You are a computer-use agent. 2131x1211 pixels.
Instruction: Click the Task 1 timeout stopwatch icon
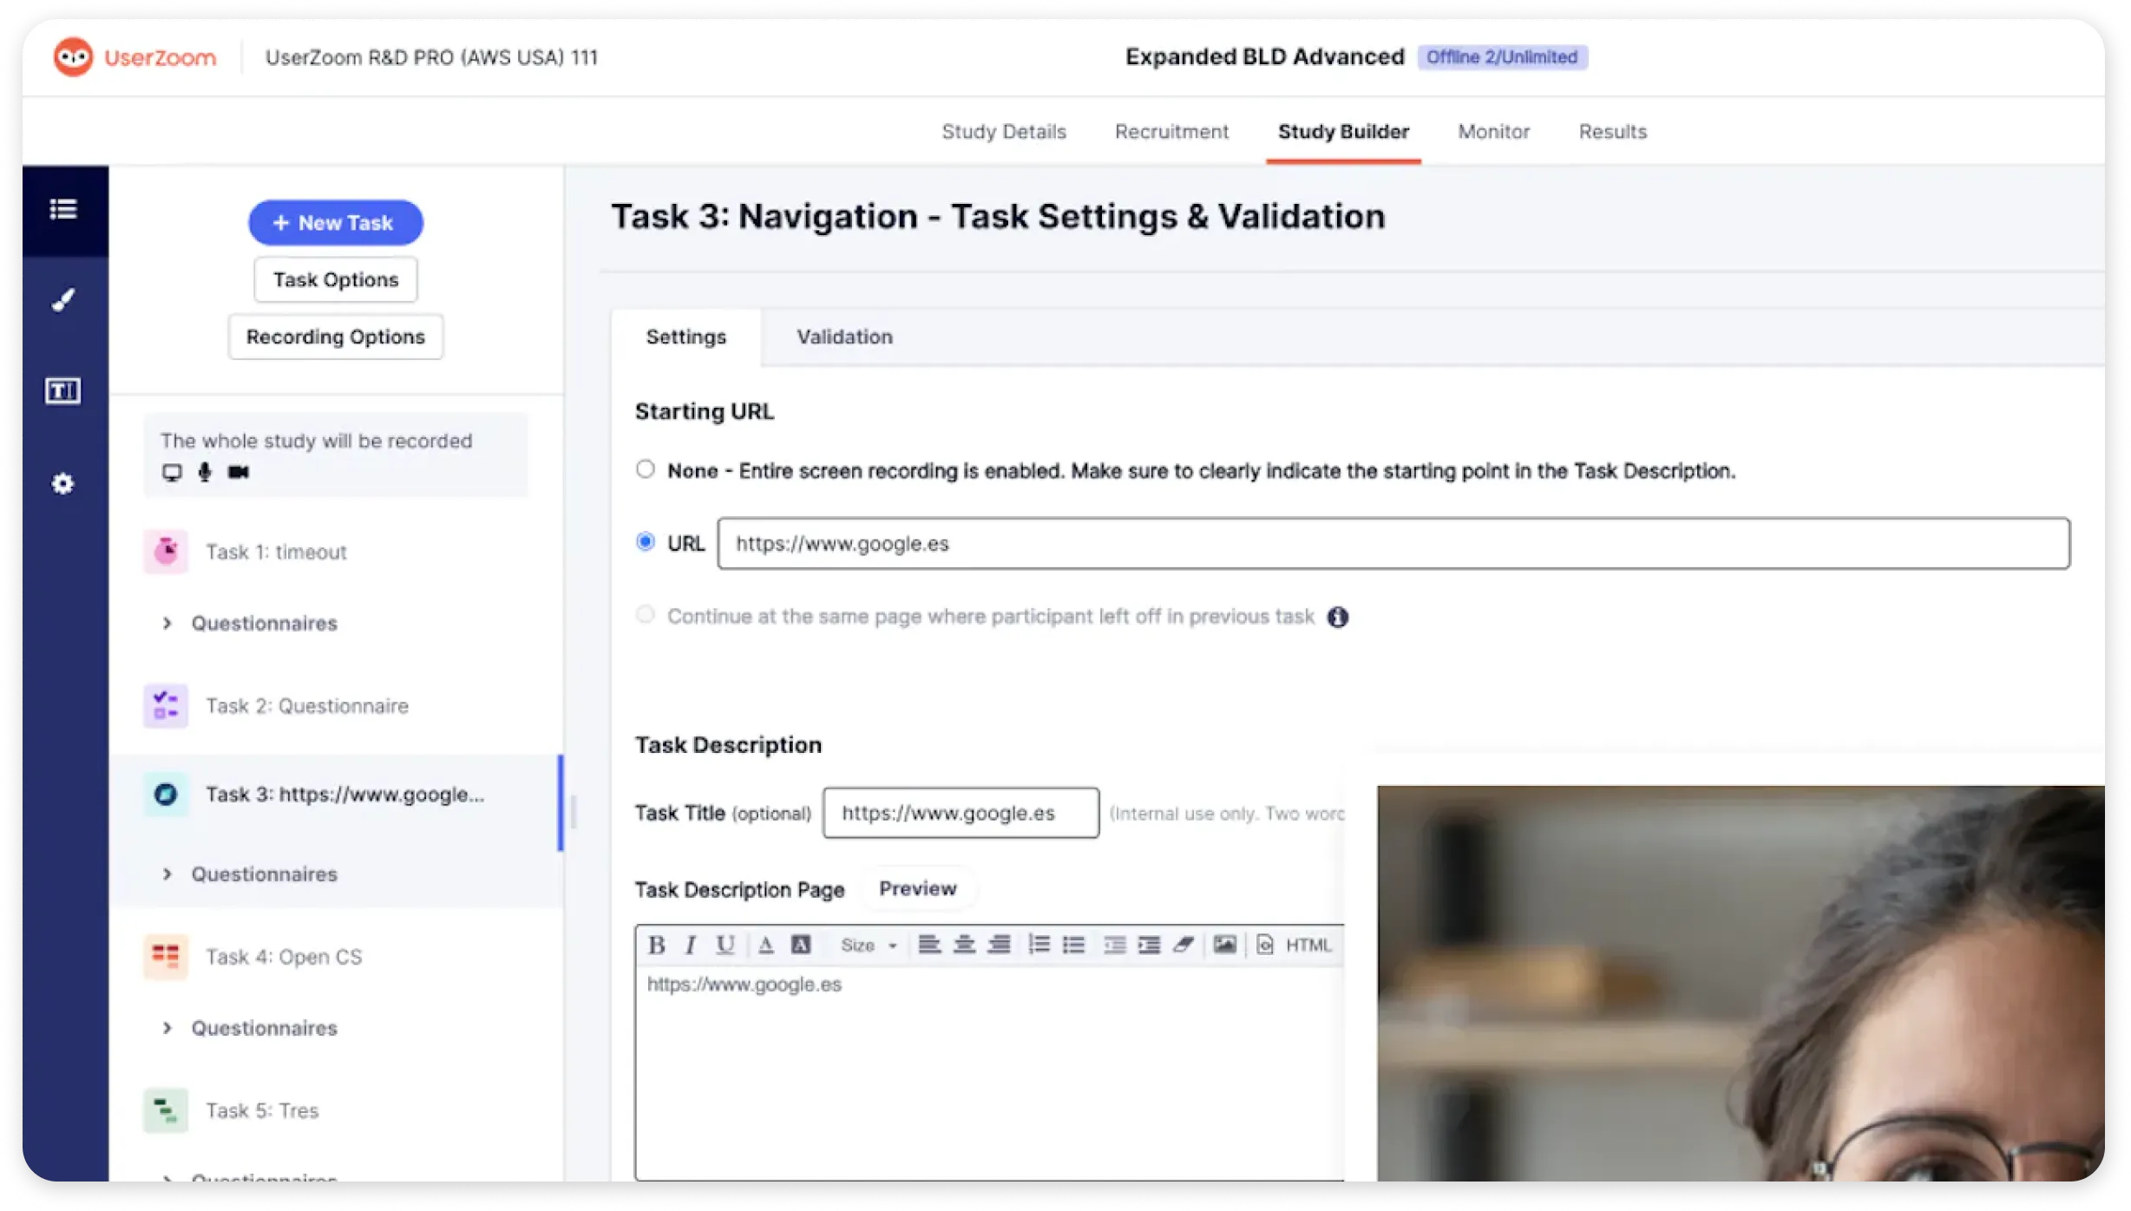click(166, 551)
